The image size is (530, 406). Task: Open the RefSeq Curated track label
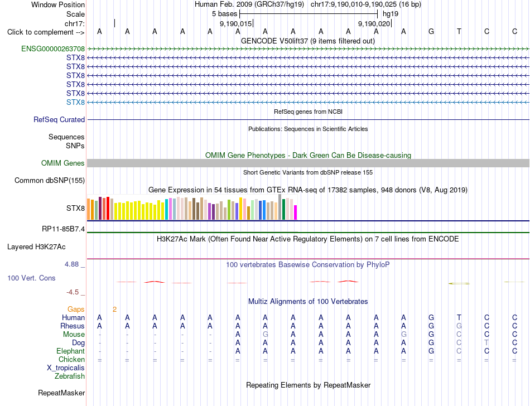(59, 119)
